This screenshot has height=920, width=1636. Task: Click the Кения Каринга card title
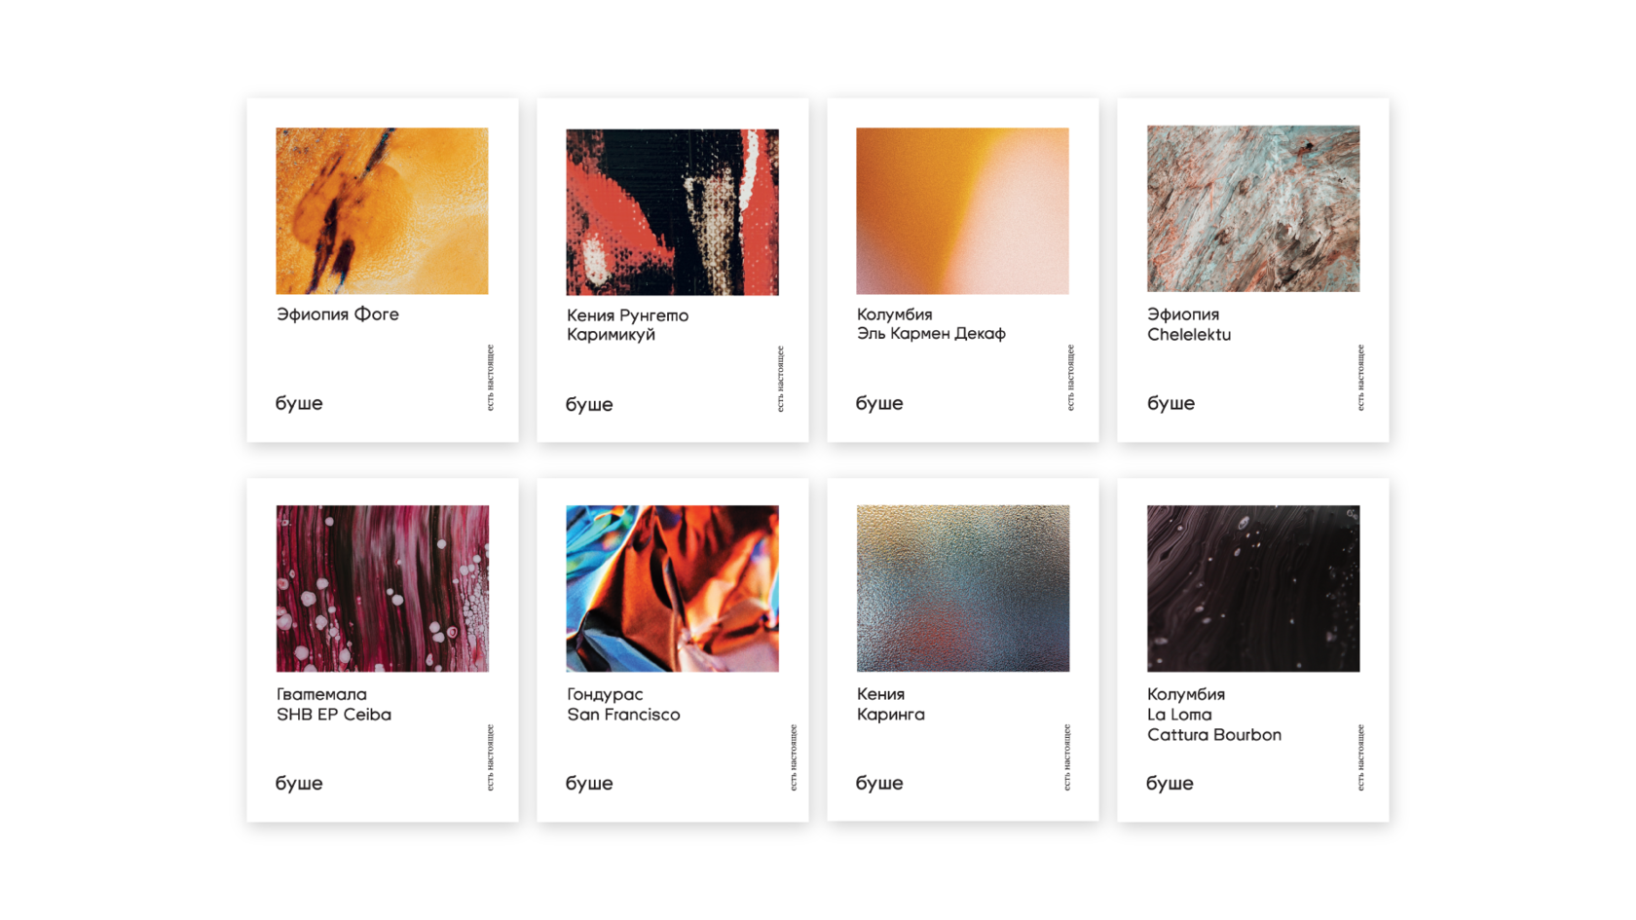click(891, 704)
